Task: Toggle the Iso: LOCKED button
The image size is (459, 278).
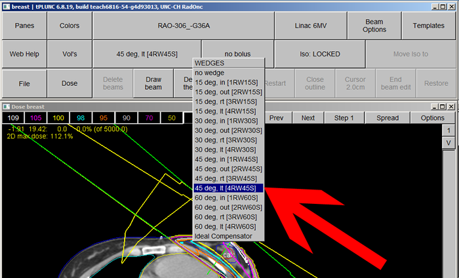Action: pyautogui.click(x=319, y=54)
